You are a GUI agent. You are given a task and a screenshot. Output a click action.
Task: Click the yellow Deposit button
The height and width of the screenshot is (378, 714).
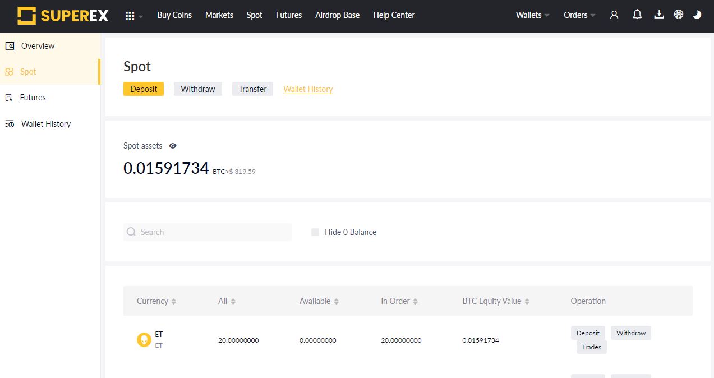tap(144, 89)
